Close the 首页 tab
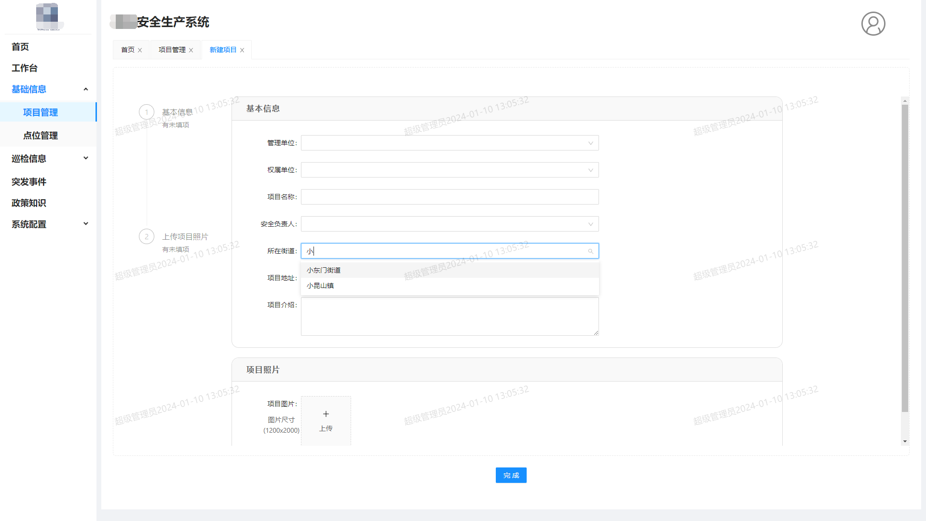926x521 pixels. pos(140,50)
